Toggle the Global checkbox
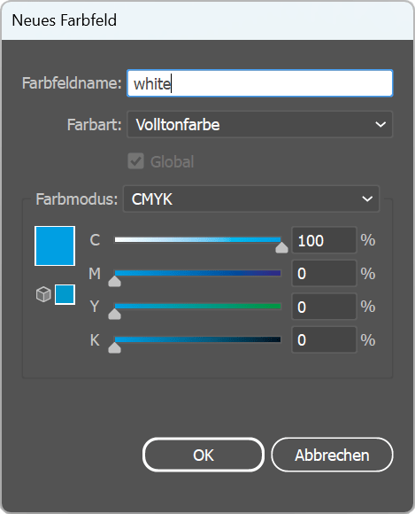 [x=135, y=161]
